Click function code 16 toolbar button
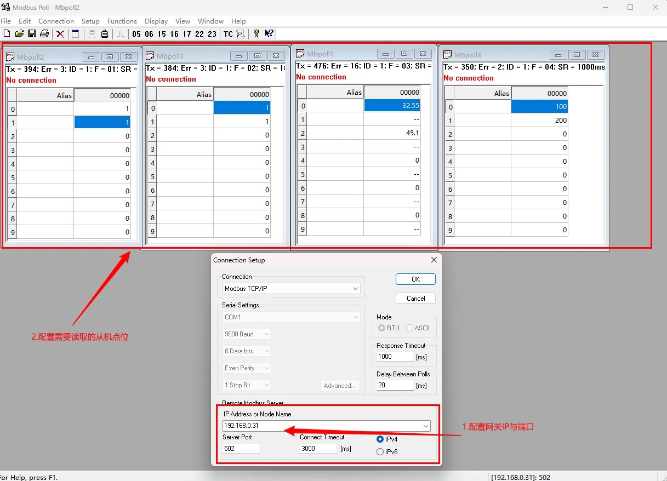Screen dimensions: 667x481 [174, 34]
